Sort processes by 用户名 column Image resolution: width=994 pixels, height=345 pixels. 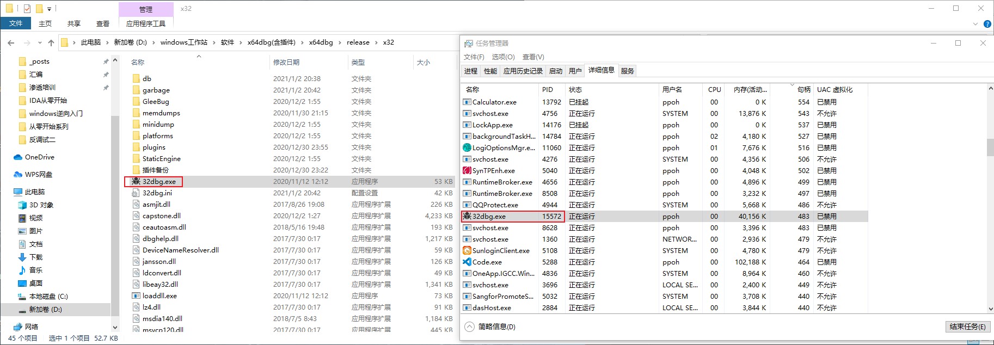click(x=680, y=89)
